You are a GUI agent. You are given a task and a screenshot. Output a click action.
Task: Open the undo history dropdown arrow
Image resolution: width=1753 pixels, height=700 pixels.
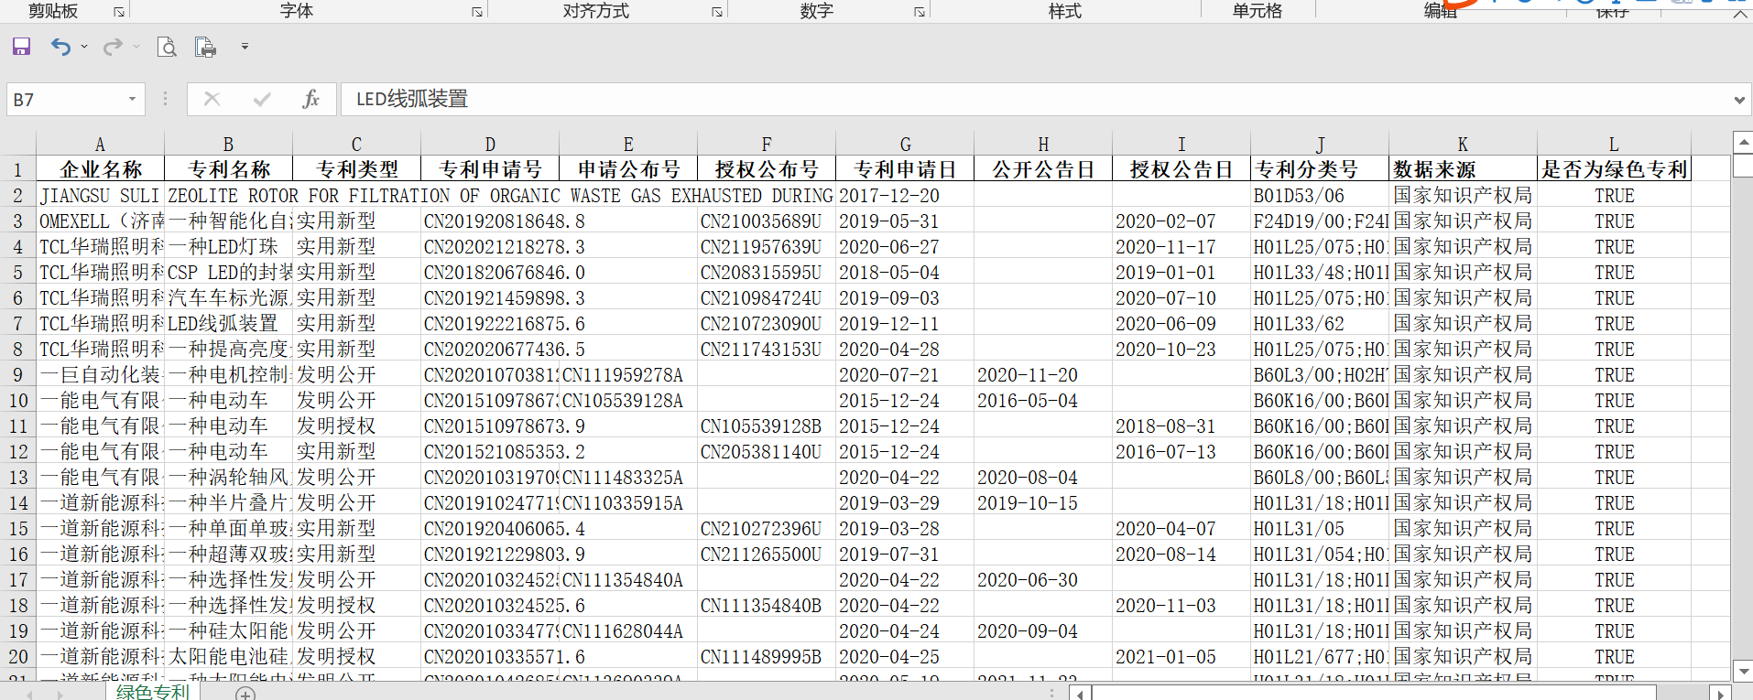(84, 47)
